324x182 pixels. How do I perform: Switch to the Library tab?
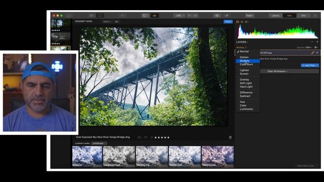tap(275, 16)
